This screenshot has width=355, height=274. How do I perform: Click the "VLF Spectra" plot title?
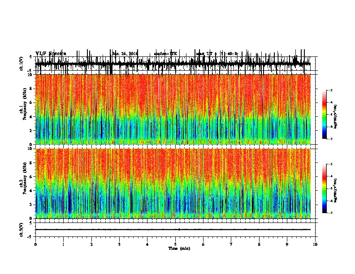point(51,54)
